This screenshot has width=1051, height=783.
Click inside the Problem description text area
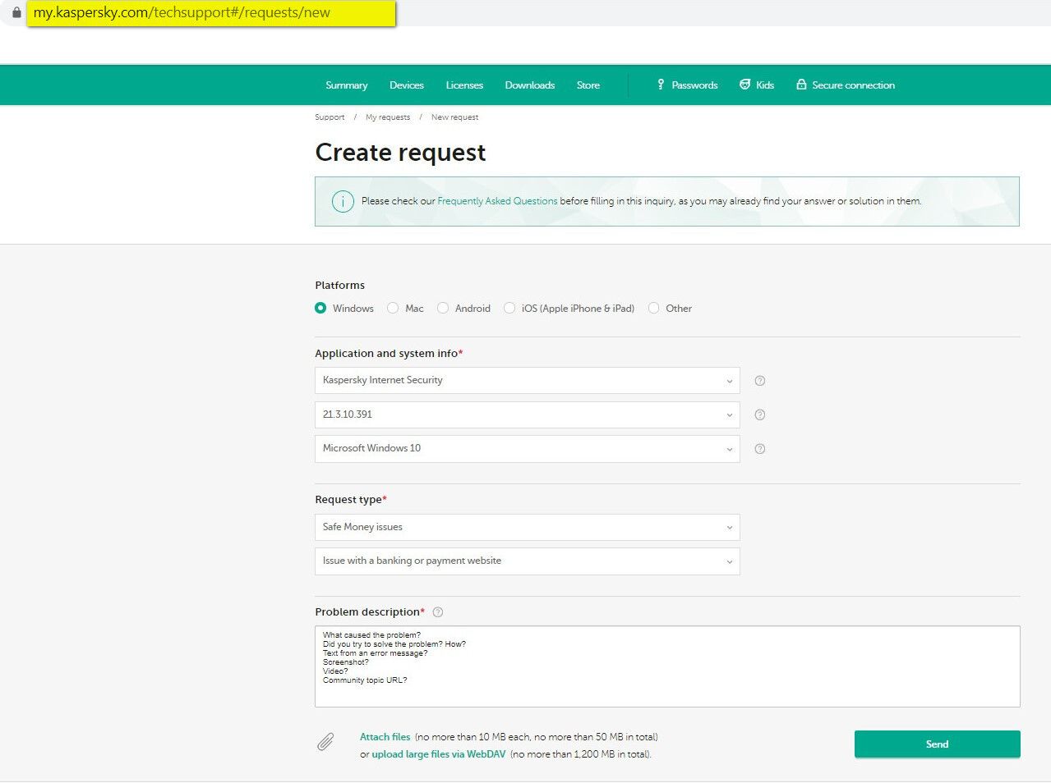pos(667,666)
